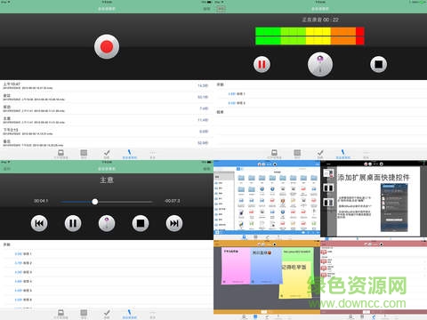Screen dimensions: 427x320
Task: Open checkmark tab on recording-in-progress screen
Action: coord(320,154)
